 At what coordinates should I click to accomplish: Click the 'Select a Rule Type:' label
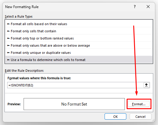click(19, 16)
